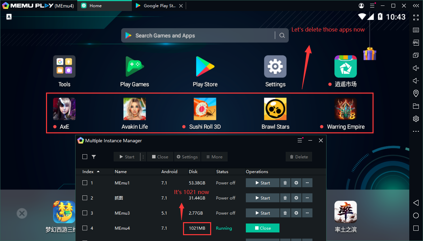Image resolution: width=423 pixels, height=241 pixels.
Task: Launch the Brawl Stars app
Action: point(275,109)
